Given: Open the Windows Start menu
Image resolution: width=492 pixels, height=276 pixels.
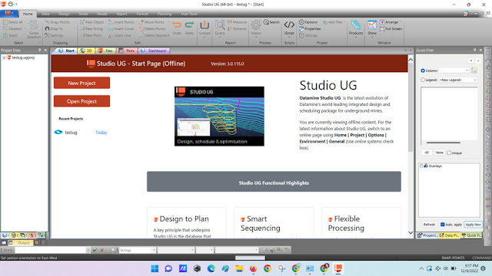Looking at the screenshot, I should tap(155, 268).
